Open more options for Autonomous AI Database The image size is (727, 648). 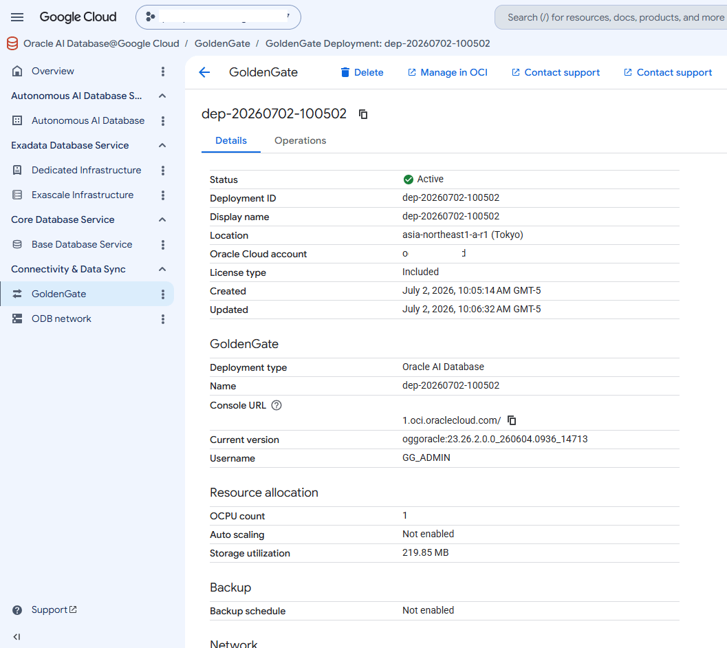click(x=163, y=121)
